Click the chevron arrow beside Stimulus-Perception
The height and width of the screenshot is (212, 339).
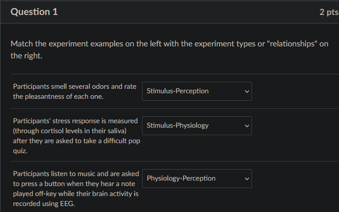point(246,91)
